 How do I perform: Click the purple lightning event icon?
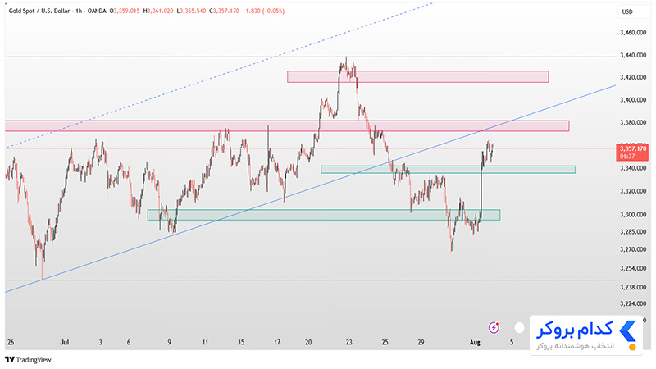494,327
